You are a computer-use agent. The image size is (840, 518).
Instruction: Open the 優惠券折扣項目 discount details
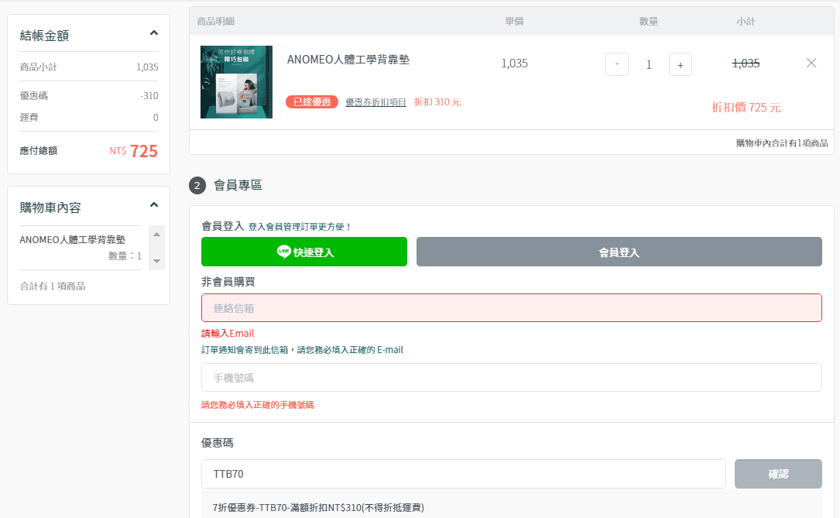376,101
